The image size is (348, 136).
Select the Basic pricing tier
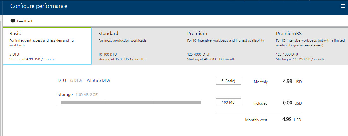tap(47, 46)
